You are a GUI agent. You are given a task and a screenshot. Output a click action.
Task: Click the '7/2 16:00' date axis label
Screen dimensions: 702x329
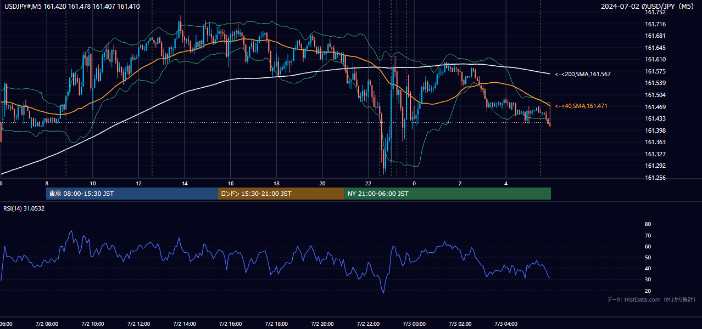[x=231, y=324]
